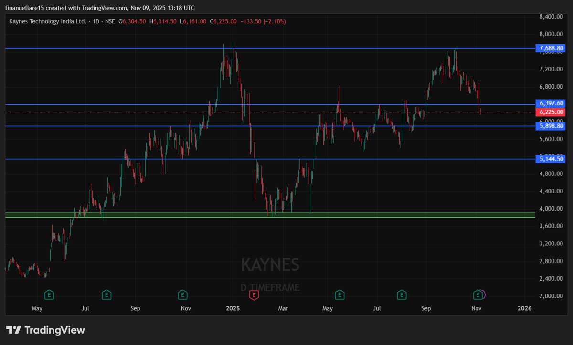Click the open value O6,304.50
The width and height of the screenshot is (573, 345).
coord(133,21)
